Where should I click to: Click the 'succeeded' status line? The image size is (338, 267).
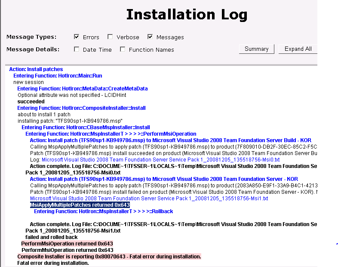click(31, 102)
